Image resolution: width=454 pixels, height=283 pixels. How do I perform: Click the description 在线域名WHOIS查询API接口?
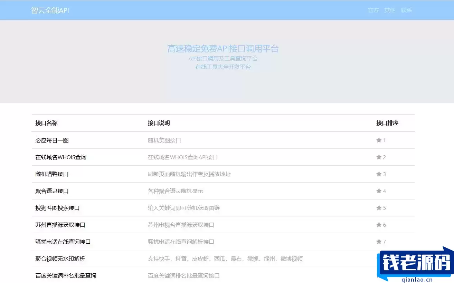183,157
